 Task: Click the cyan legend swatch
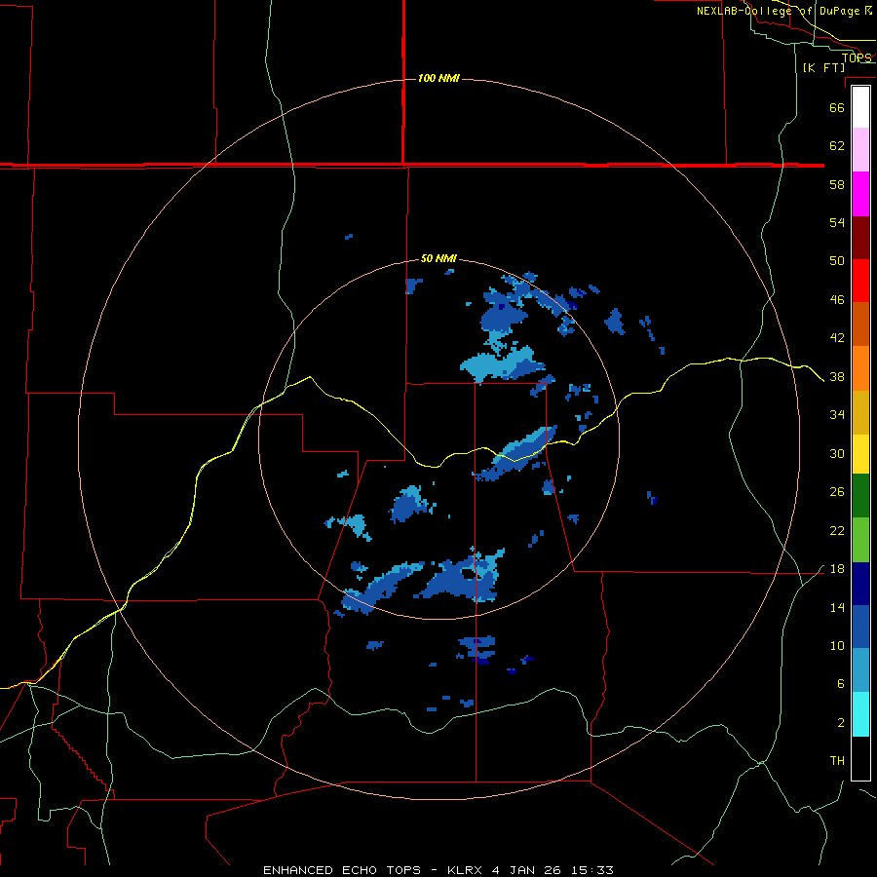860,714
